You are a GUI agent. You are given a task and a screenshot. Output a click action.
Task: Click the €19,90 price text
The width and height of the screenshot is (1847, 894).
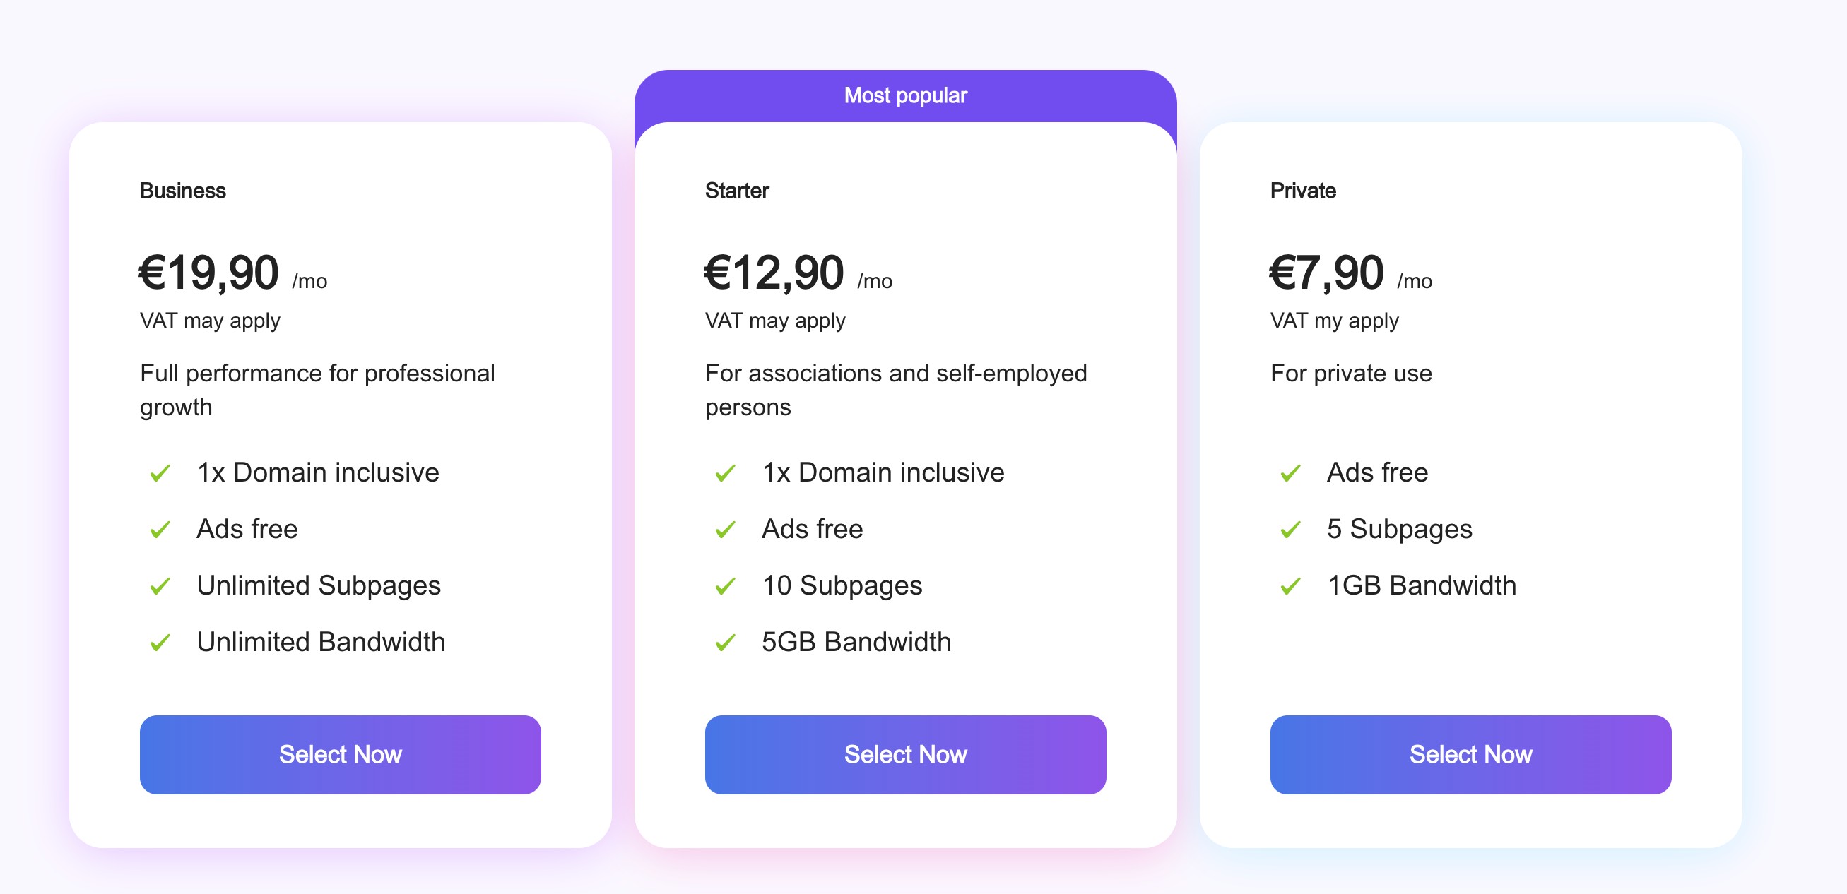pyautogui.click(x=208, y=272)
